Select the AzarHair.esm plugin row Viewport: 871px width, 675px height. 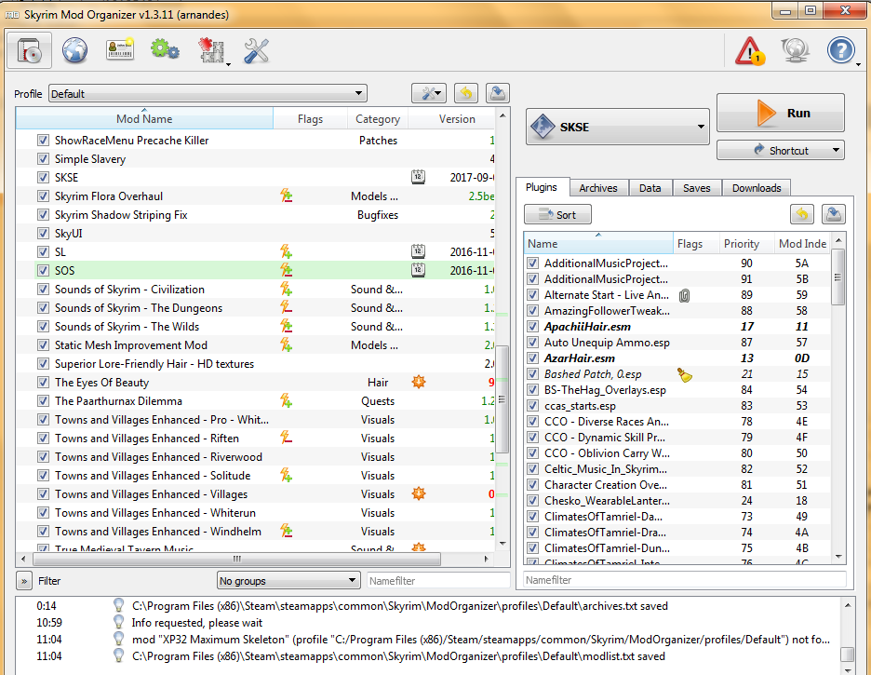[x=677, y=358]
